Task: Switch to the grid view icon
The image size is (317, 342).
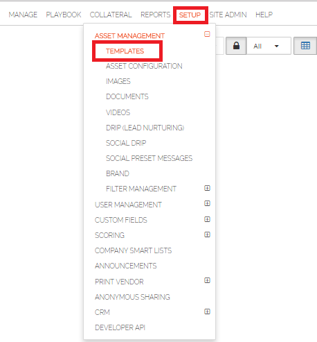Action: point(305,46)
